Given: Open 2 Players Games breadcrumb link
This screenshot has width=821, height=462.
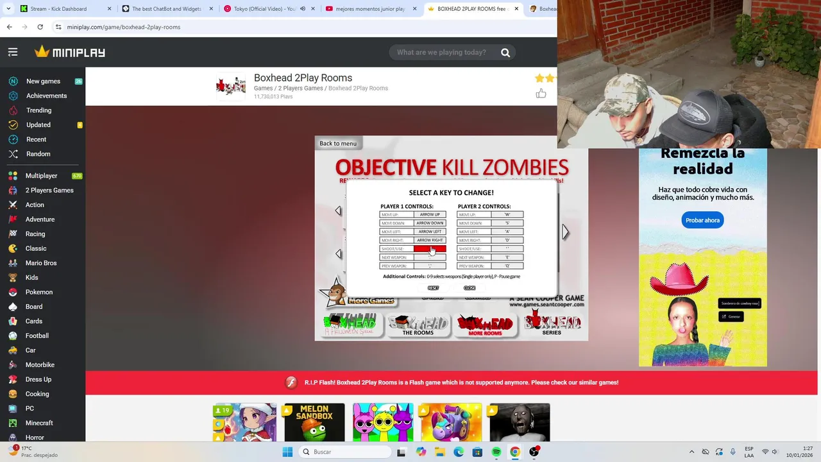Looking at the screenshot, I should (301, 89).
